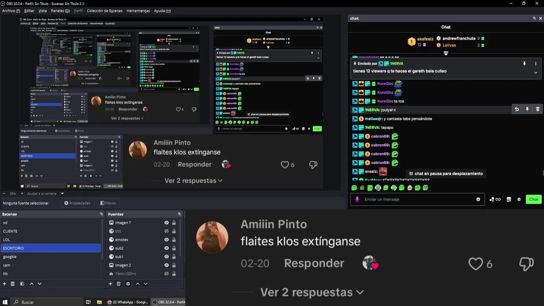The width and height of the screenshot is (544, 306).
Task: Open the Vista menu
Action: coord(42,11)
